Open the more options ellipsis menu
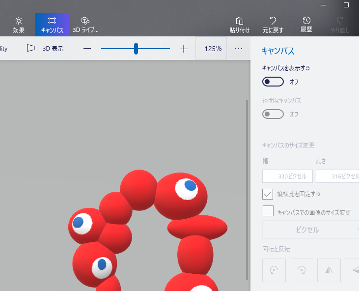359x291 pixels. point(239,49)
